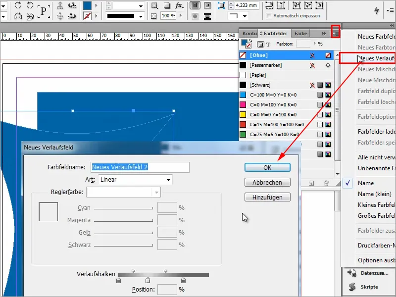The image size is (396, 297).
Task: Fit frame to content icon
Action: tap(308, 5)
